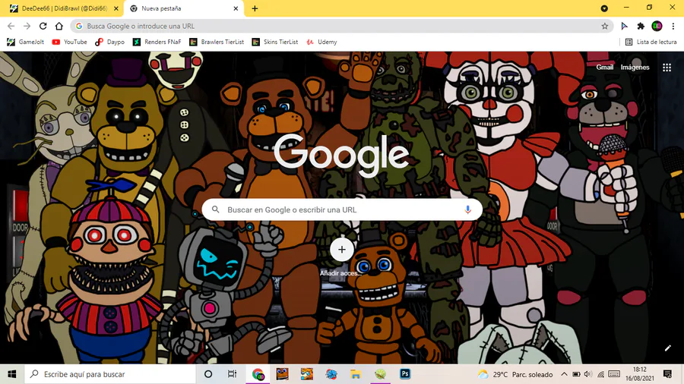Open a new tab with plus button
Screen dimensions: 684x384
255,8
